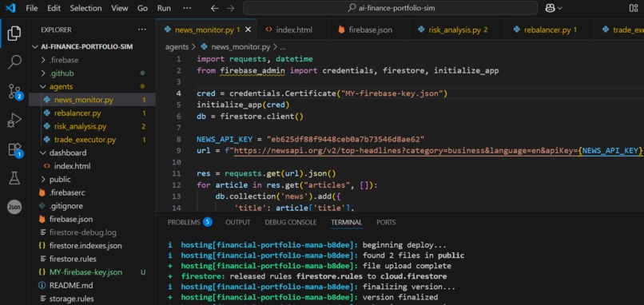
Task: Open MY-firebase-key.json file
Action: [85, 272]
